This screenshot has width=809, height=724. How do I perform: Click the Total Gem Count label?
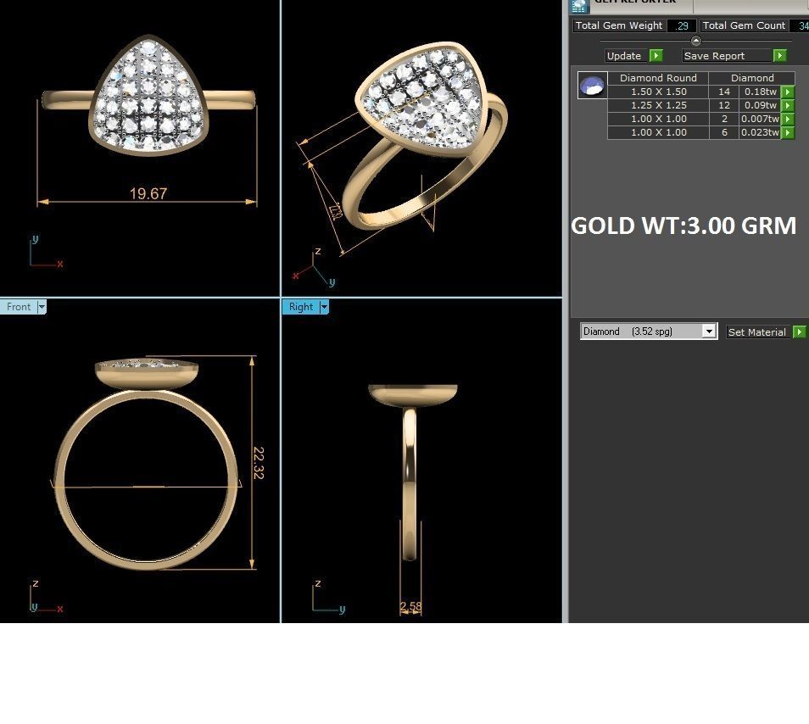click(744, 25)
